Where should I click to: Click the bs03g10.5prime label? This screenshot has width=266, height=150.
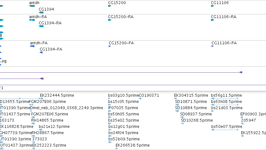point(123,95)
